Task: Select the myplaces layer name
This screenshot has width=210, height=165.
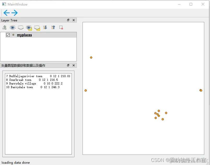Action: 24,35
